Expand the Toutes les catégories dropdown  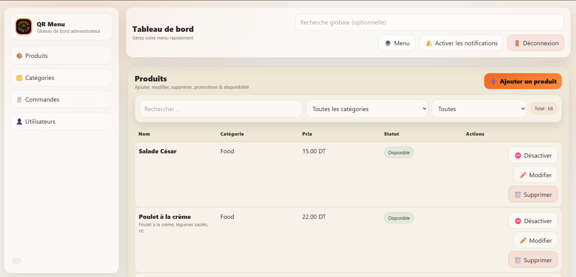click(x=367, y=109)
